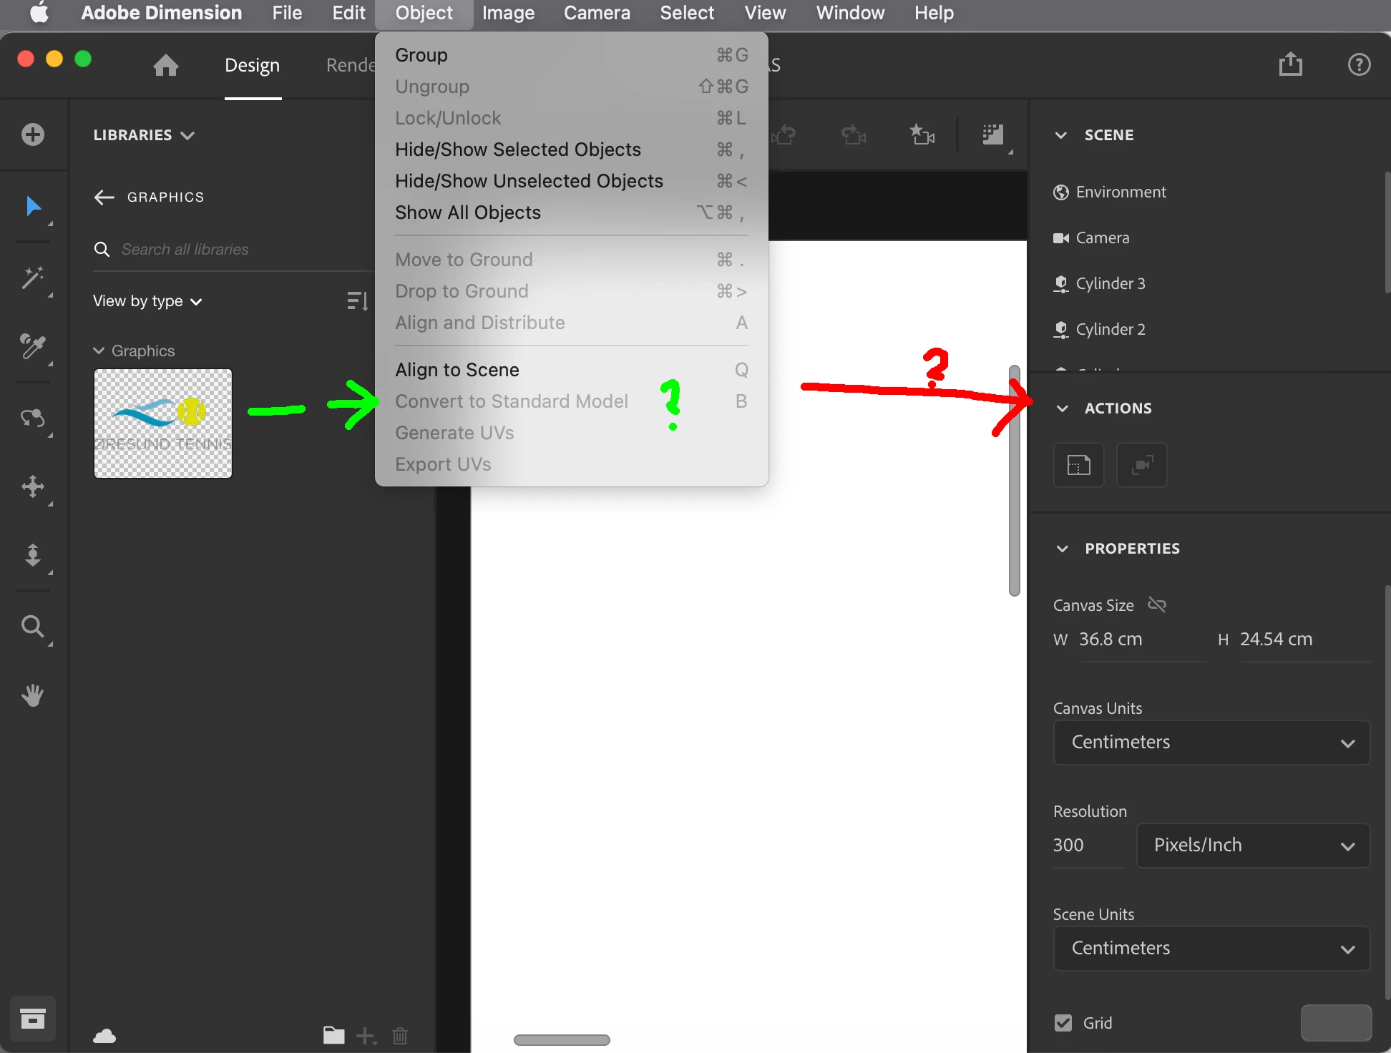This screenshot has width=1391, height=1053.
Task: Select the Orbit camera tool
Action: 32,418
